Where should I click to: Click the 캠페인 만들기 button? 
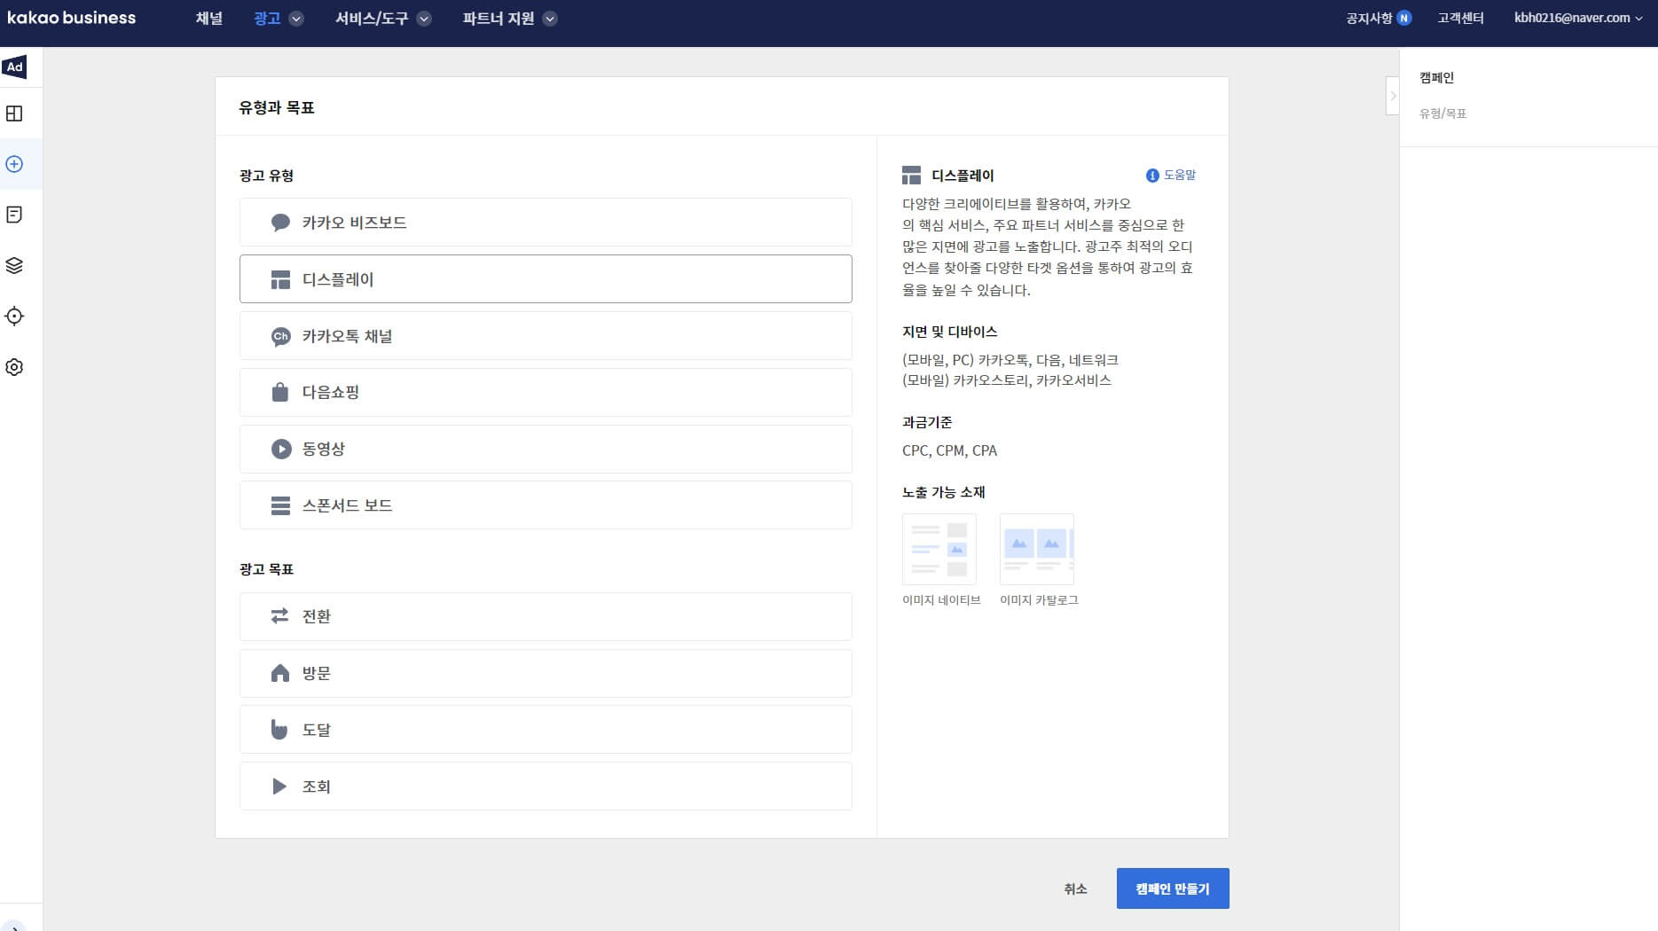(x=1173, y=888)
